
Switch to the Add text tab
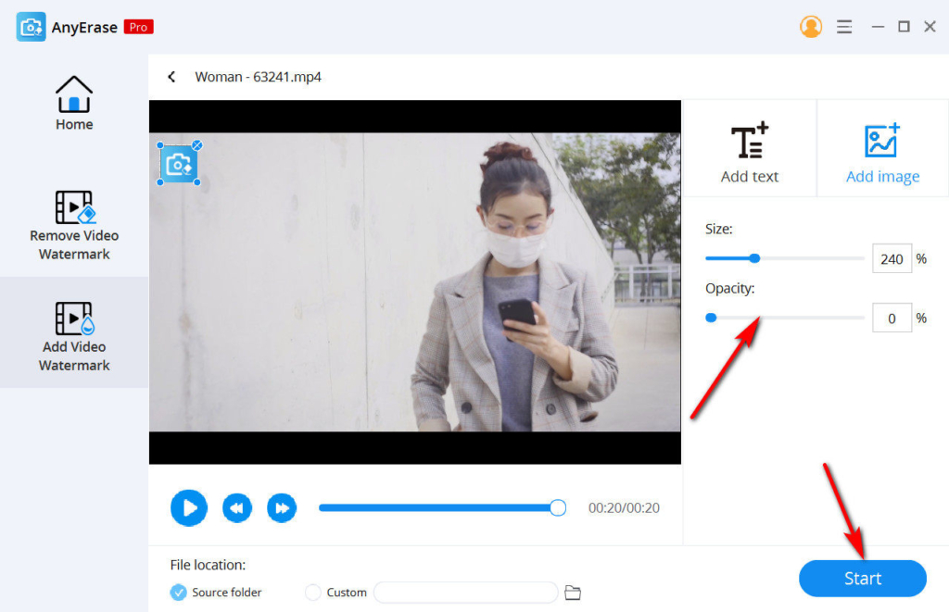coord(750,148)
